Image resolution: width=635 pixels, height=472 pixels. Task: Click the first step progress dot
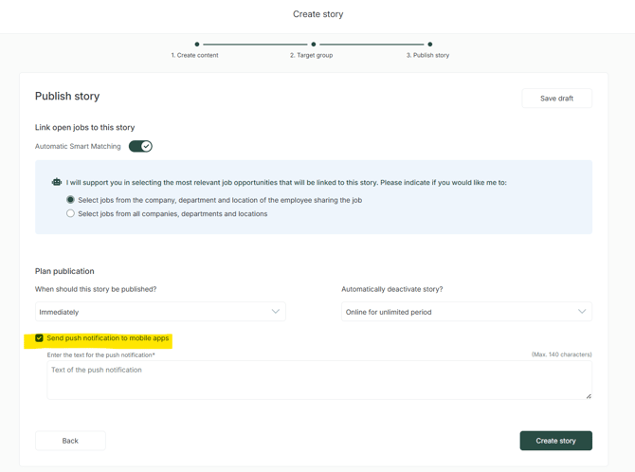tap(197, 45)
